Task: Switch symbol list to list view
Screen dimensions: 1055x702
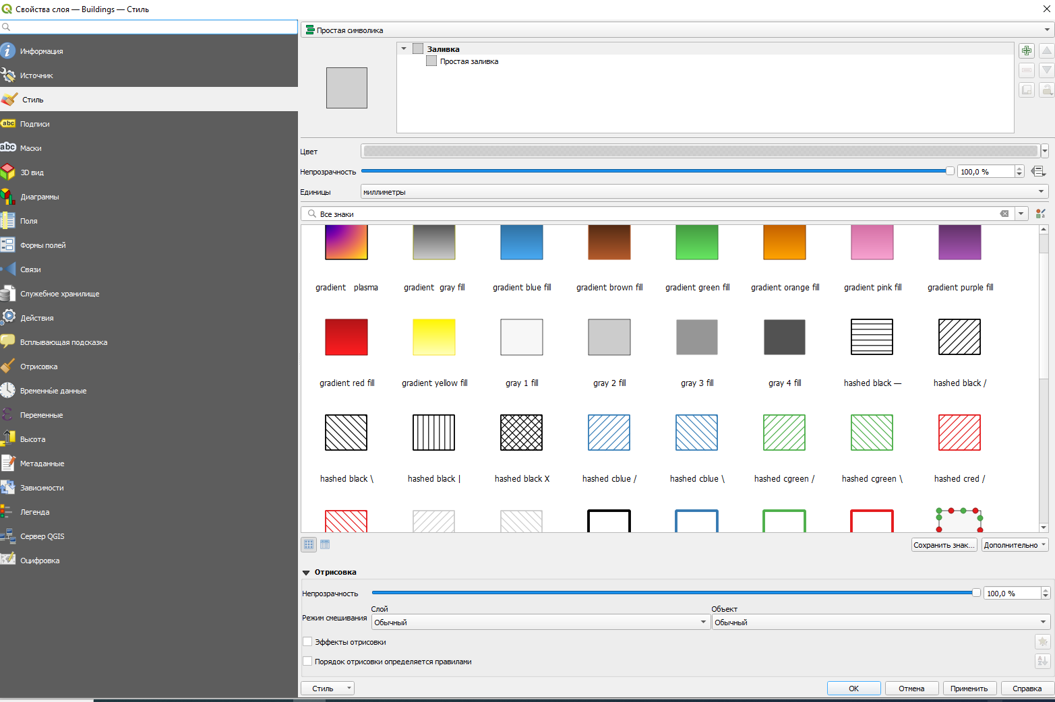Action: pyautogui.click(x=325, y=544)
